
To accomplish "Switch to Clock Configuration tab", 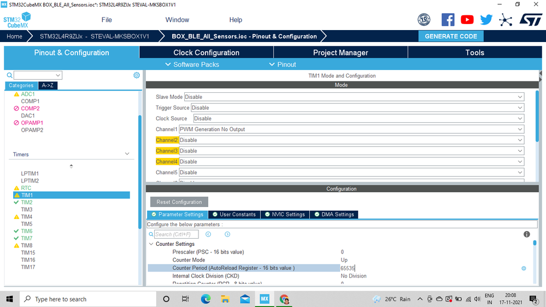I will click(207, 52).
